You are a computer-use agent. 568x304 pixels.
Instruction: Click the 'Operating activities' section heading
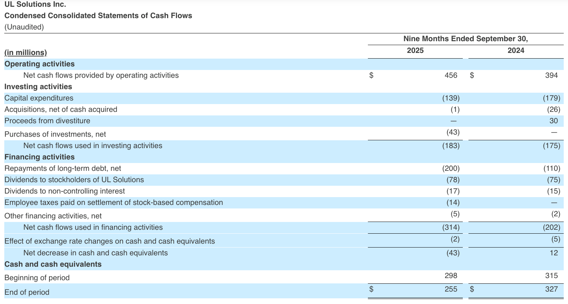click(x=39, y=64)
